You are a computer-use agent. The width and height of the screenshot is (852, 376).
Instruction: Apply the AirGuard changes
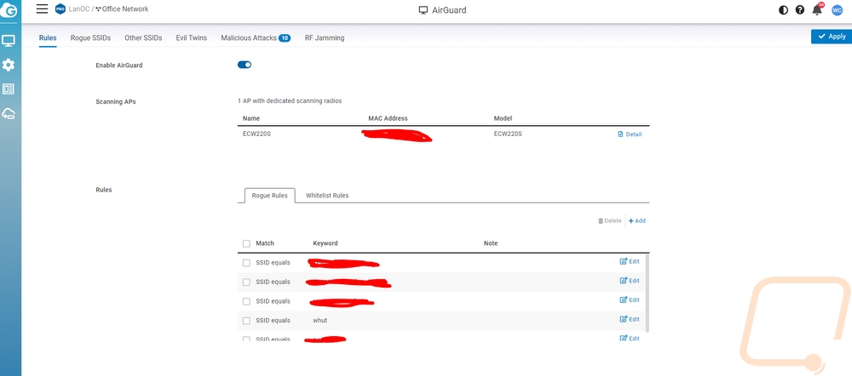coord(832,37)
